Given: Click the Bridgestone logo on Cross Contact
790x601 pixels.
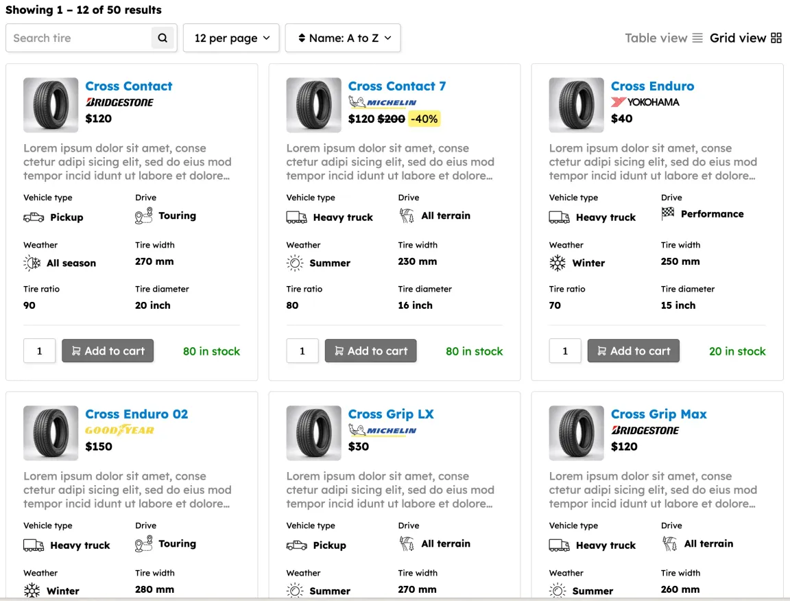Looking at the screenshot, I should coord(119,102).
